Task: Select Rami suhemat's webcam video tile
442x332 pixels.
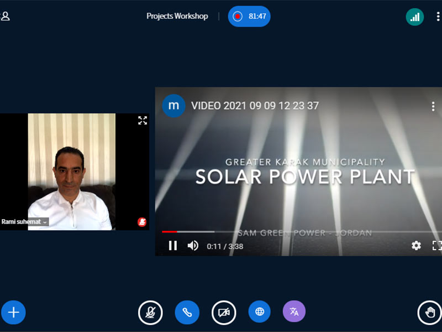Action: point(75,172)
